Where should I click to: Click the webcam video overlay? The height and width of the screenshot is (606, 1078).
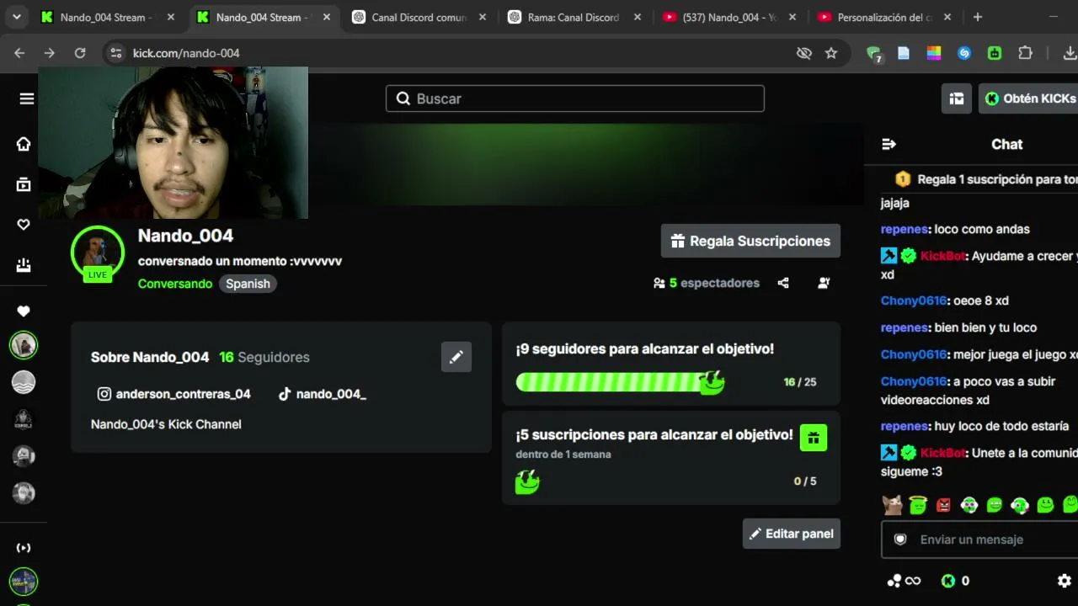point(173,143)
